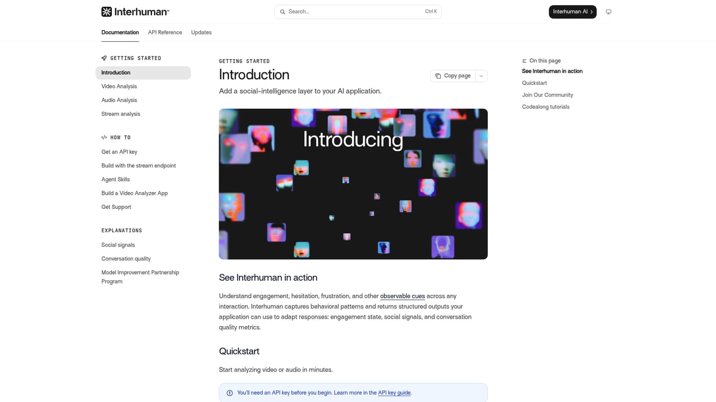Open the Conversation quality page

click(x=126, y=259)
